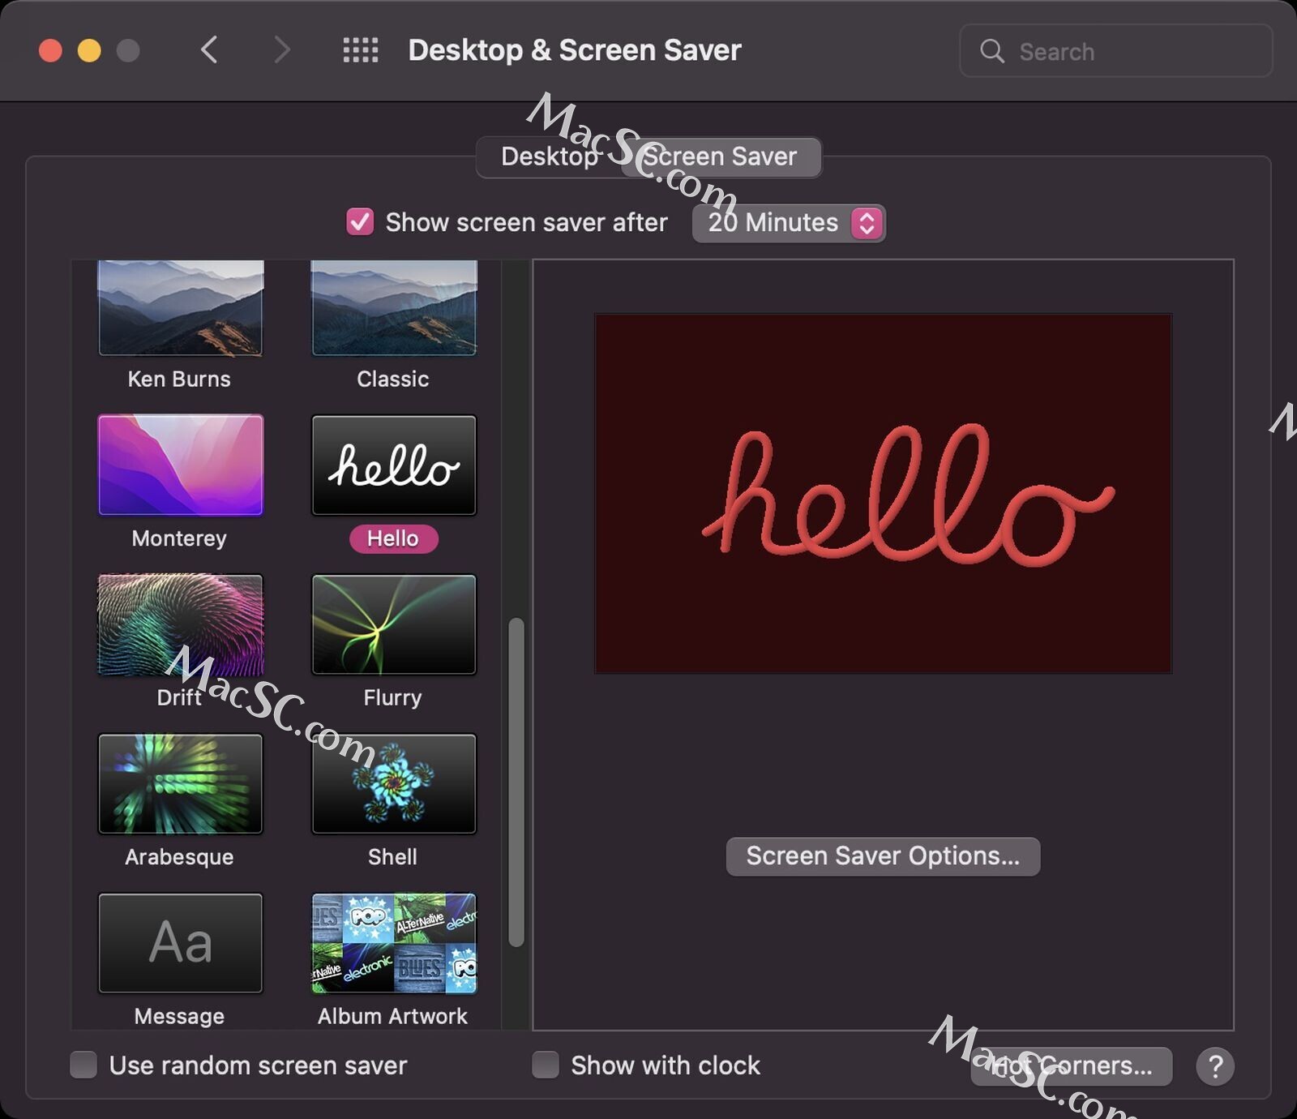Click the hello screen saver preview
Screen dimensions: 1297x1119
click(883, 493)
